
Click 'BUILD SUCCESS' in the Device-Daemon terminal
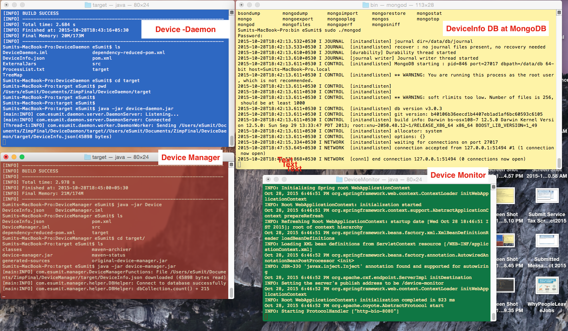click(x=40, y=13)
